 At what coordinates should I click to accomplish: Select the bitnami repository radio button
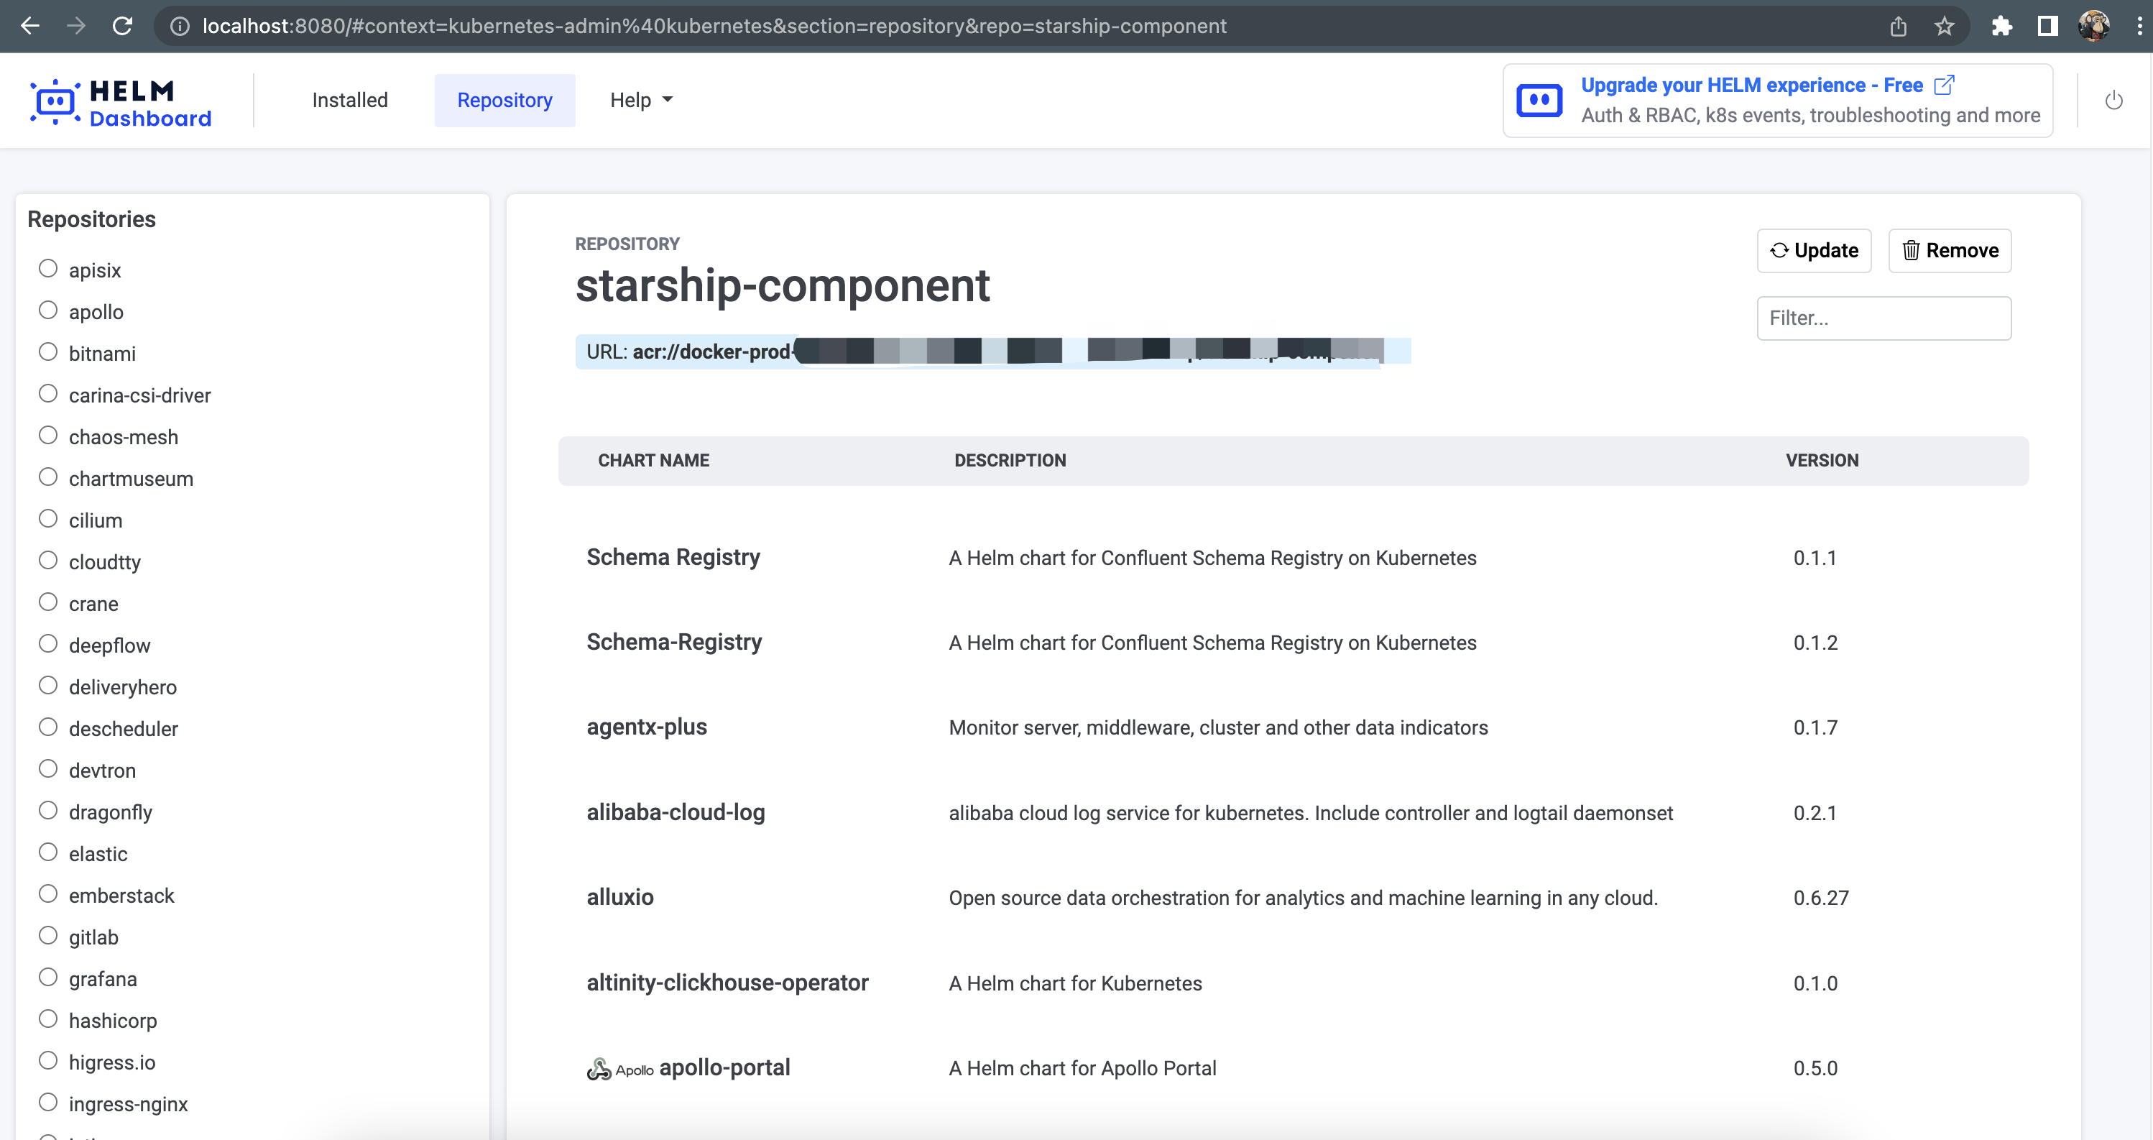(x=47, y=351)
